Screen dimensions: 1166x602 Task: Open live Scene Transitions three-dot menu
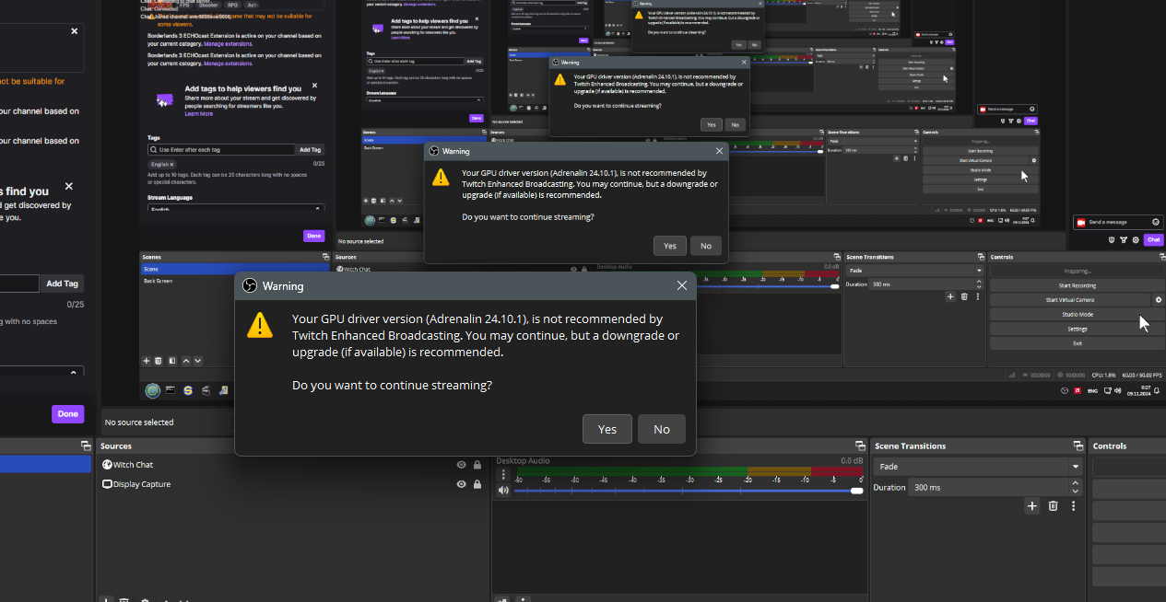point(1073,506)
